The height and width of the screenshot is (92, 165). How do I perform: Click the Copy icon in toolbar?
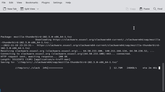click(x=127, y=9)
